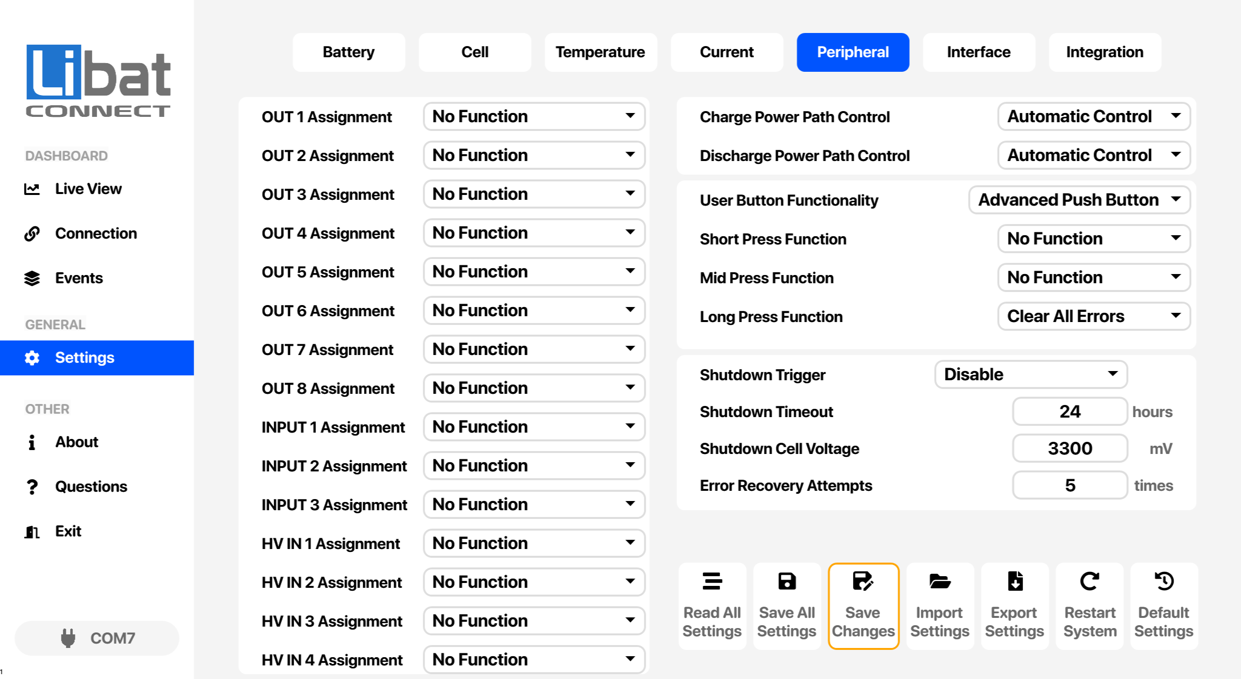The height and width of the screenshot is (679, 1241).
Task: Click the COM7 plug icon
Action: 68,638
